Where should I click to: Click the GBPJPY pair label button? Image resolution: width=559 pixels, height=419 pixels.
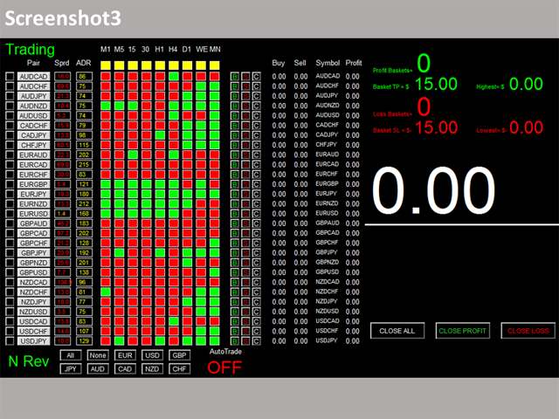[33, 252]
